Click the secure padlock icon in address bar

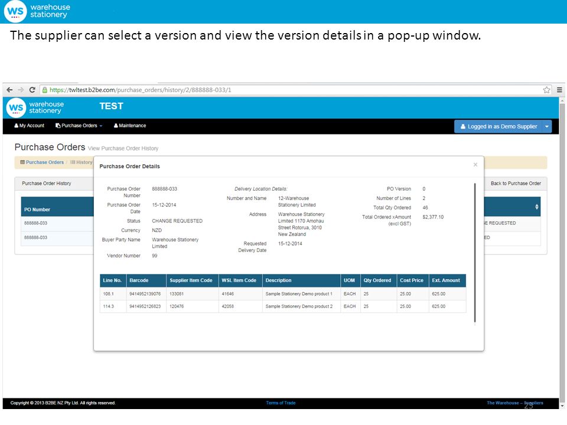coord(45,90)
